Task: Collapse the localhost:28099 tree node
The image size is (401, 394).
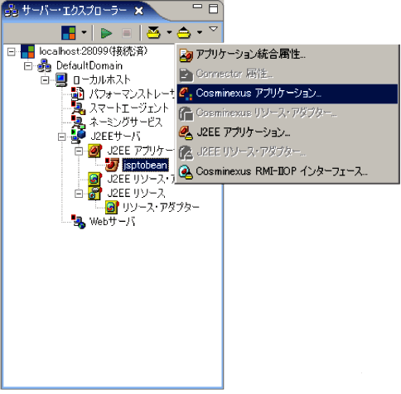Action: (x=12, y=51)
